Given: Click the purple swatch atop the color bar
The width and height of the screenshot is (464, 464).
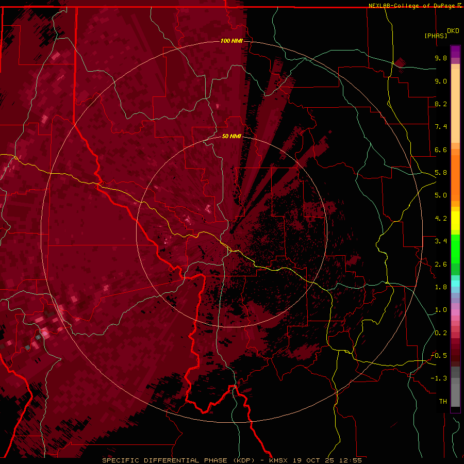Looking at the screenshot, I should point(455,52).
